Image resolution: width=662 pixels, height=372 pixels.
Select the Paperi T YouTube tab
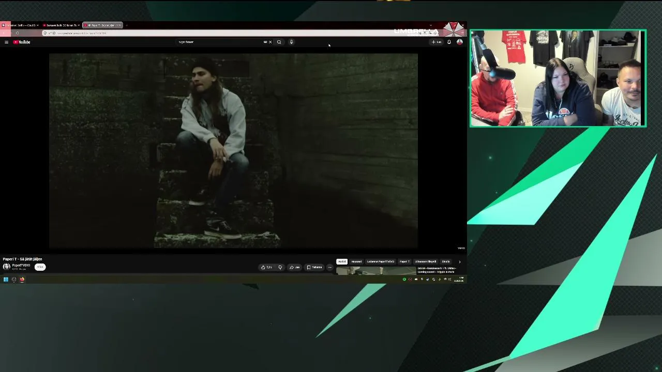tap(102, 25)
